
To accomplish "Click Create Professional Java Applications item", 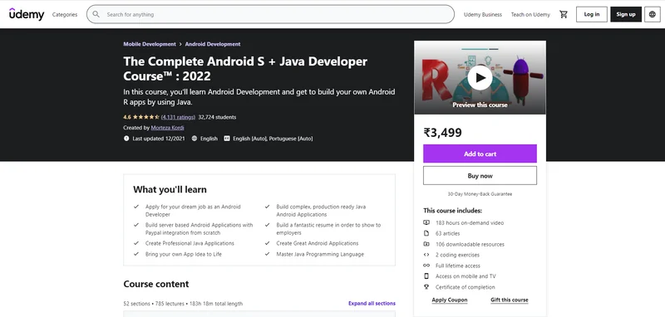I will pyautogui.click(x=190, y=243).
